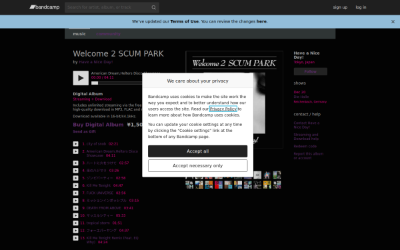Open the Dec 20 show link

coord(299,92)
